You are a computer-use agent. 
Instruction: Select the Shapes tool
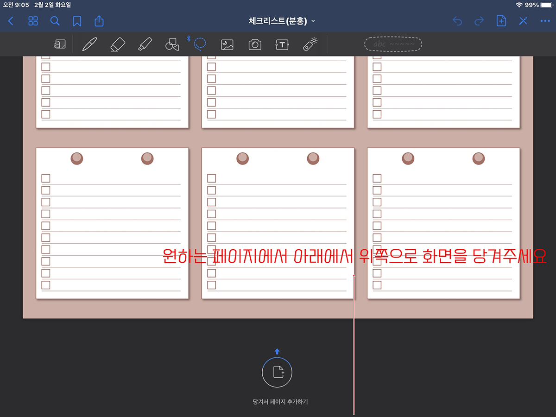pos(172,44)
